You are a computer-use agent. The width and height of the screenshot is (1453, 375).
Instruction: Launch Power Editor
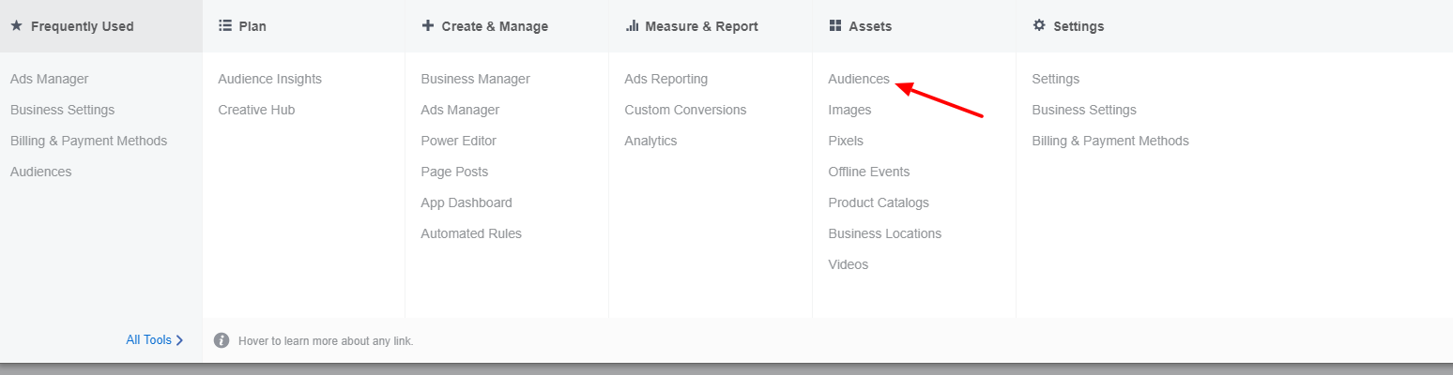pyautogui.click(x=459, y=142)
